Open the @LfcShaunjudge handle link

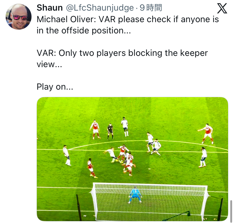click(x=100, y=8)
